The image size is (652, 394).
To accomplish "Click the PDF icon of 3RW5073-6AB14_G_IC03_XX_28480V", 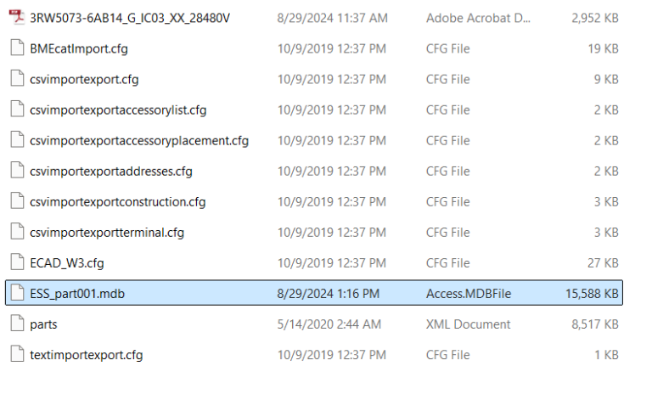I will coord(17,17).
